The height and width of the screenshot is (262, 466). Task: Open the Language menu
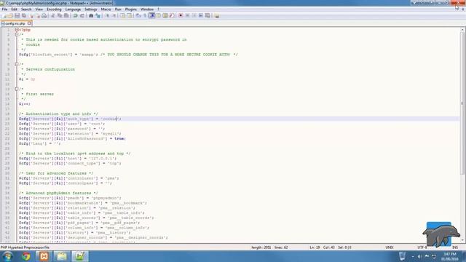73,9
